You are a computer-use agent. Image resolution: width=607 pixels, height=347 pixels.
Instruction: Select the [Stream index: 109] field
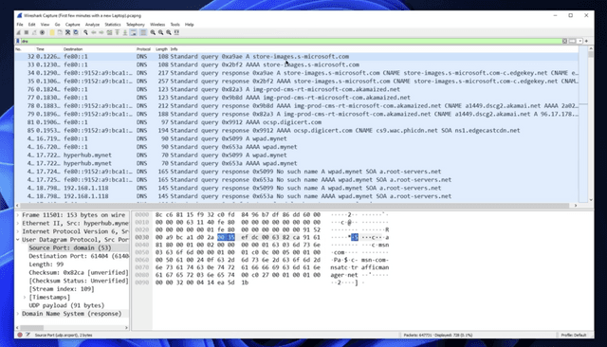coord(62,289)
